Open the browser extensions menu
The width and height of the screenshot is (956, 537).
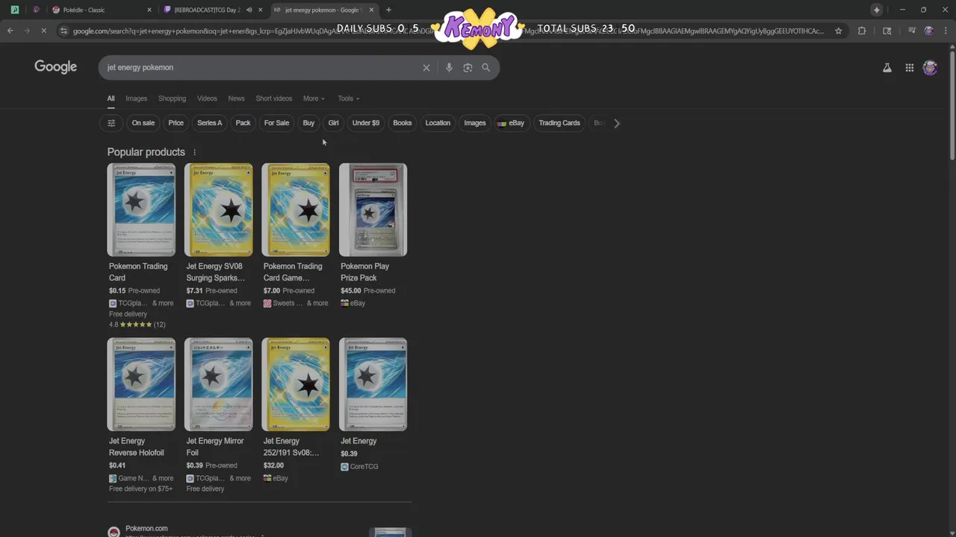862,31
